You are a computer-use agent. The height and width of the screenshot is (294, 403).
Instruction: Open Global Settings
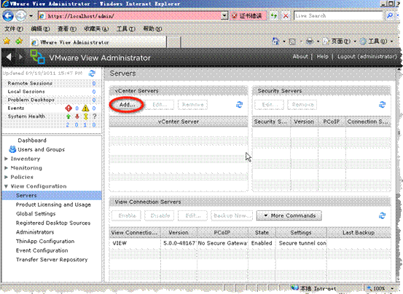(36, 214)
